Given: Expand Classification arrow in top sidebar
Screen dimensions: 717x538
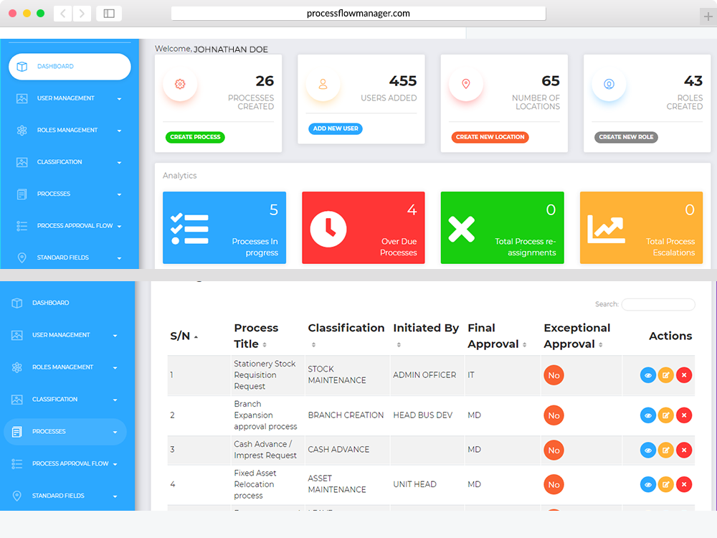Looking at the screenshot, I should [119, 162].
